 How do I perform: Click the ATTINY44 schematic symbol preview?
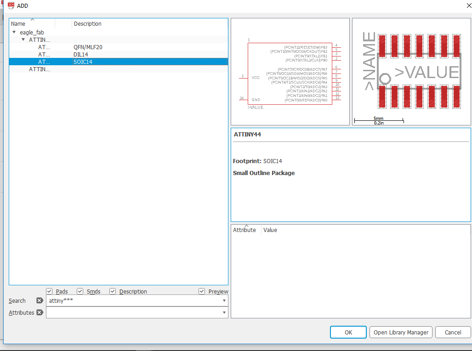pyautogui.click(x=290, y=72)
